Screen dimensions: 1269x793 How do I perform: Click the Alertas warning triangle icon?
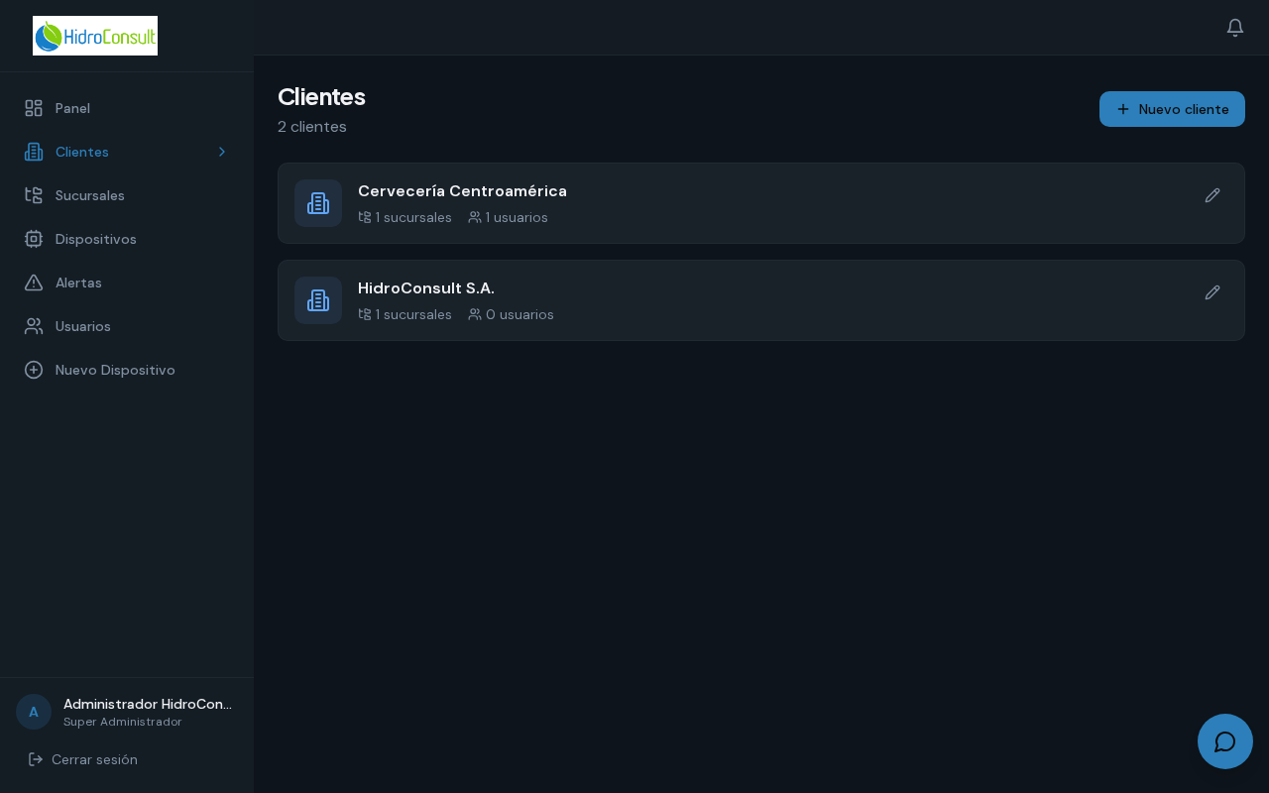[x=34, y=283]
